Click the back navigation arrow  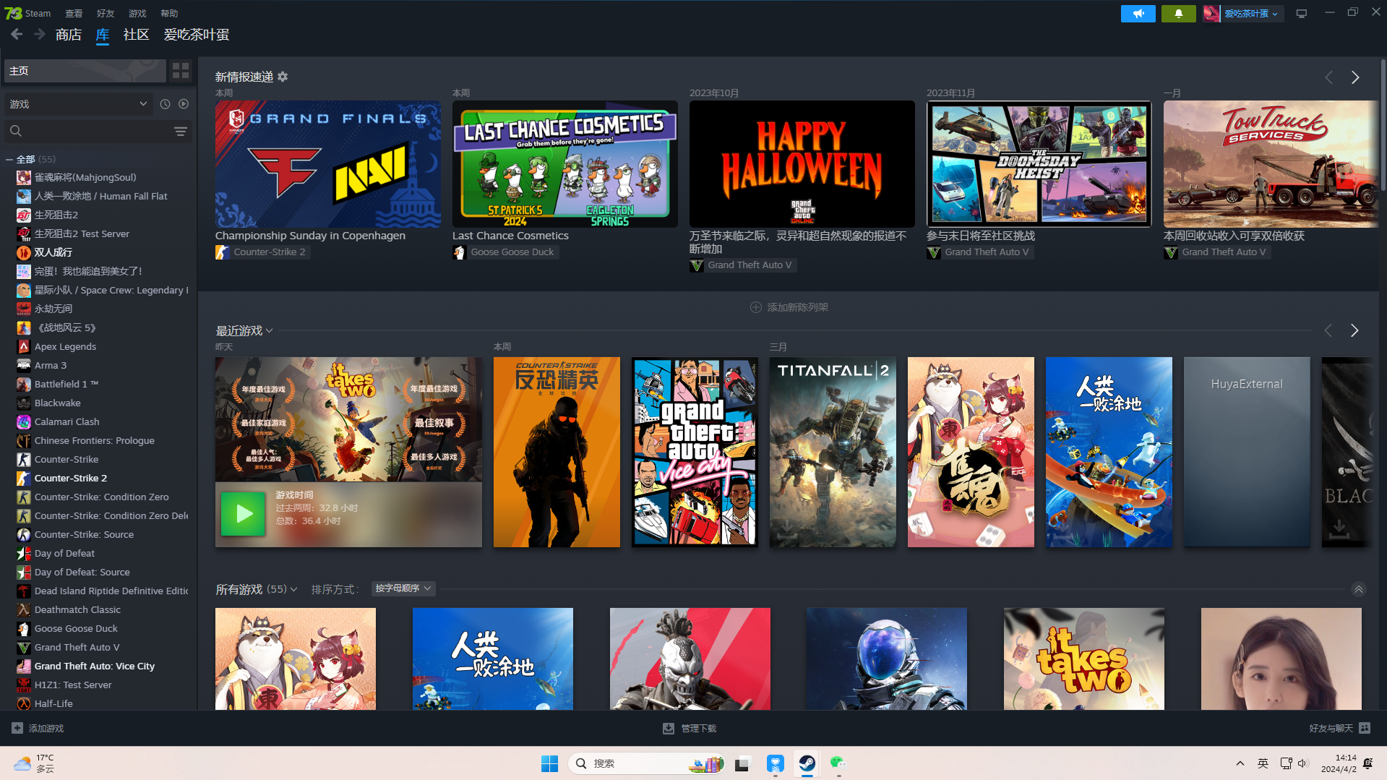pyautogui.click(x=17, y=35)
